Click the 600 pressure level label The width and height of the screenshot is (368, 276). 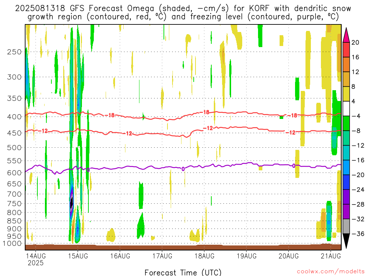point(14,173)
